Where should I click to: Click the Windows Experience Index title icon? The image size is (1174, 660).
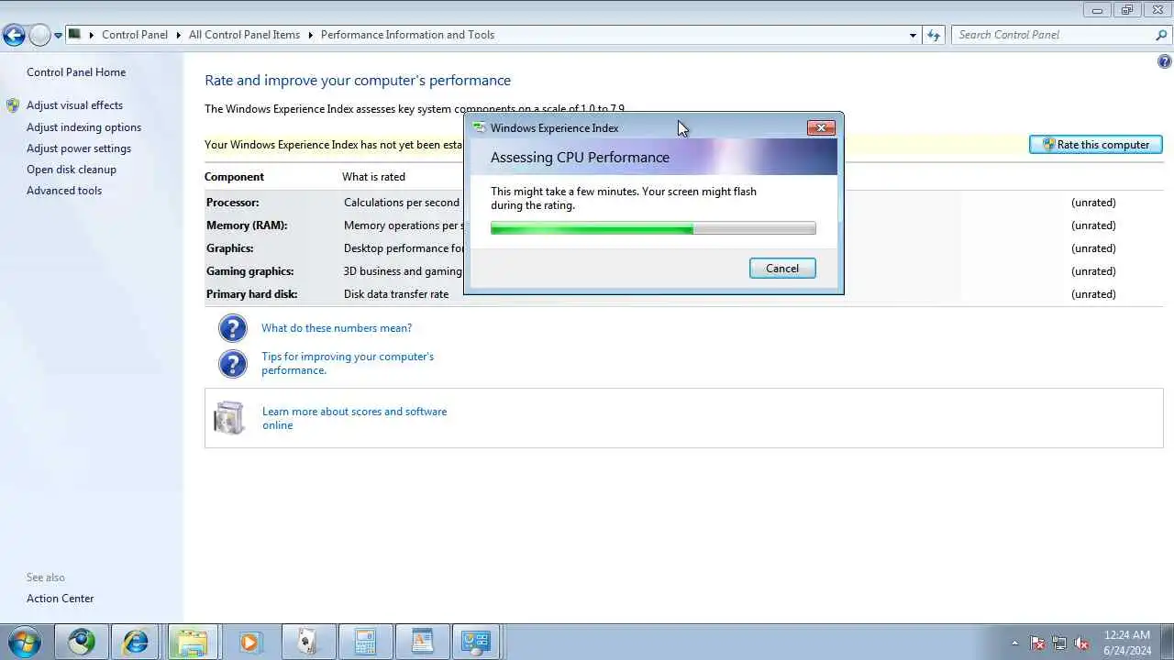point(479,128)
